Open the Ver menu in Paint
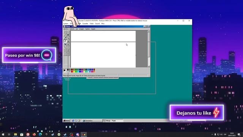The image size is (243, 137). coord(77,29)
